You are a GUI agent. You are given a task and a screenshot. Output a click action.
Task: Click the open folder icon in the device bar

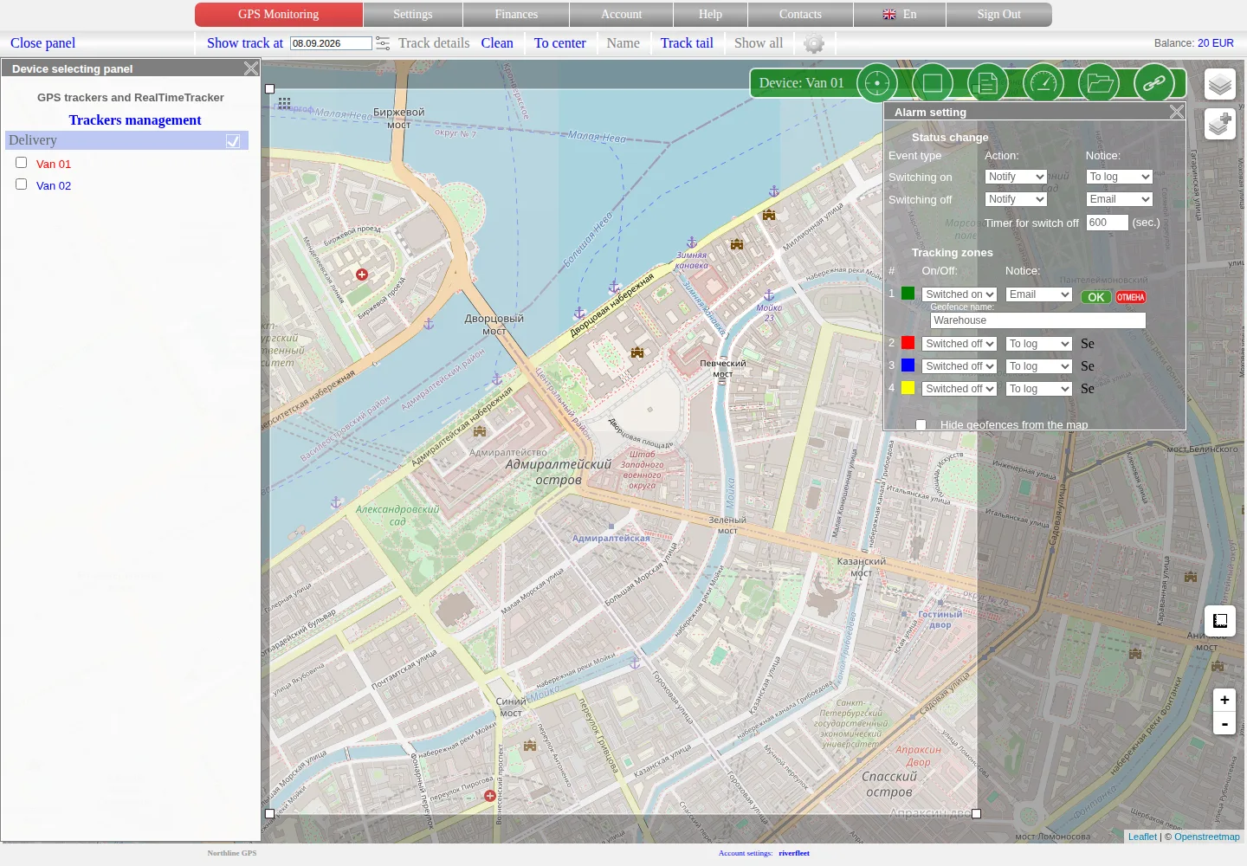1099,83
